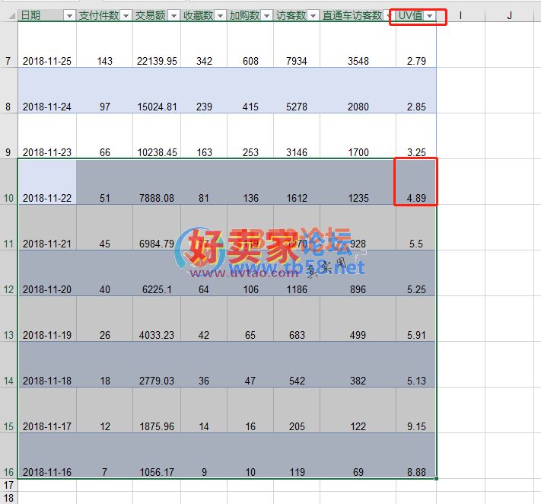Select the date cell 2018-11-25
This screenshot has height=504, width=541.
click(47, 61)
